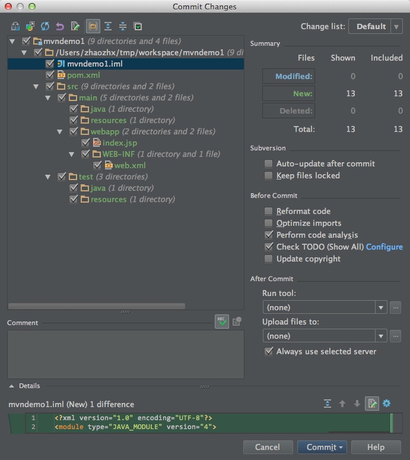Image resolution: width=410 pixels, height=460 pixels.
Task: Click the mvndemo1 module folder icon
Action: [37, 41]
